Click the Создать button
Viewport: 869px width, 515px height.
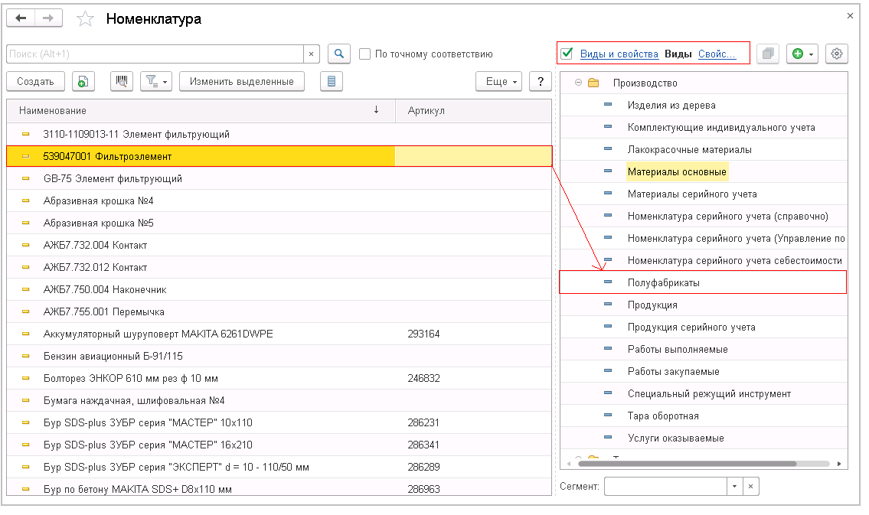tap(35, 82)
